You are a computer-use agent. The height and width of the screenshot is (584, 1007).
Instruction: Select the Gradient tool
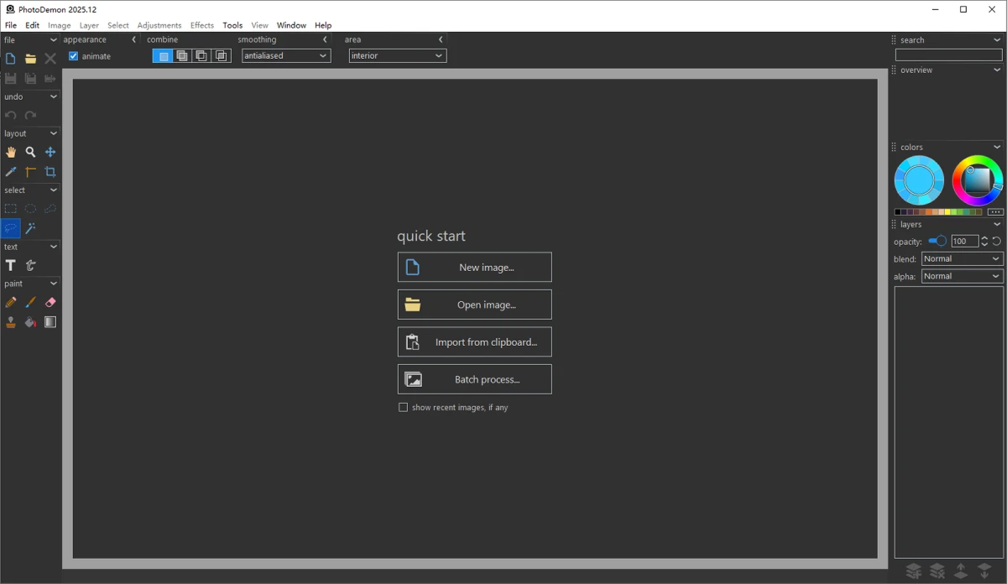coord(50,322)
